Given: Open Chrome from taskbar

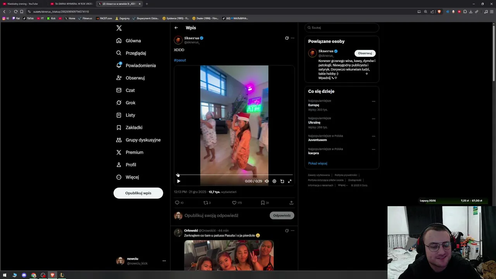Looking at the screenshot, I should pyautogui.click(x=34, y=275).
